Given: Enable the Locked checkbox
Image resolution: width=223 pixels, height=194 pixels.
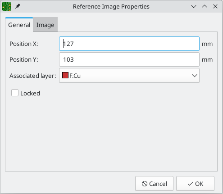Looking at the screenshot, I should coord(15,93).
